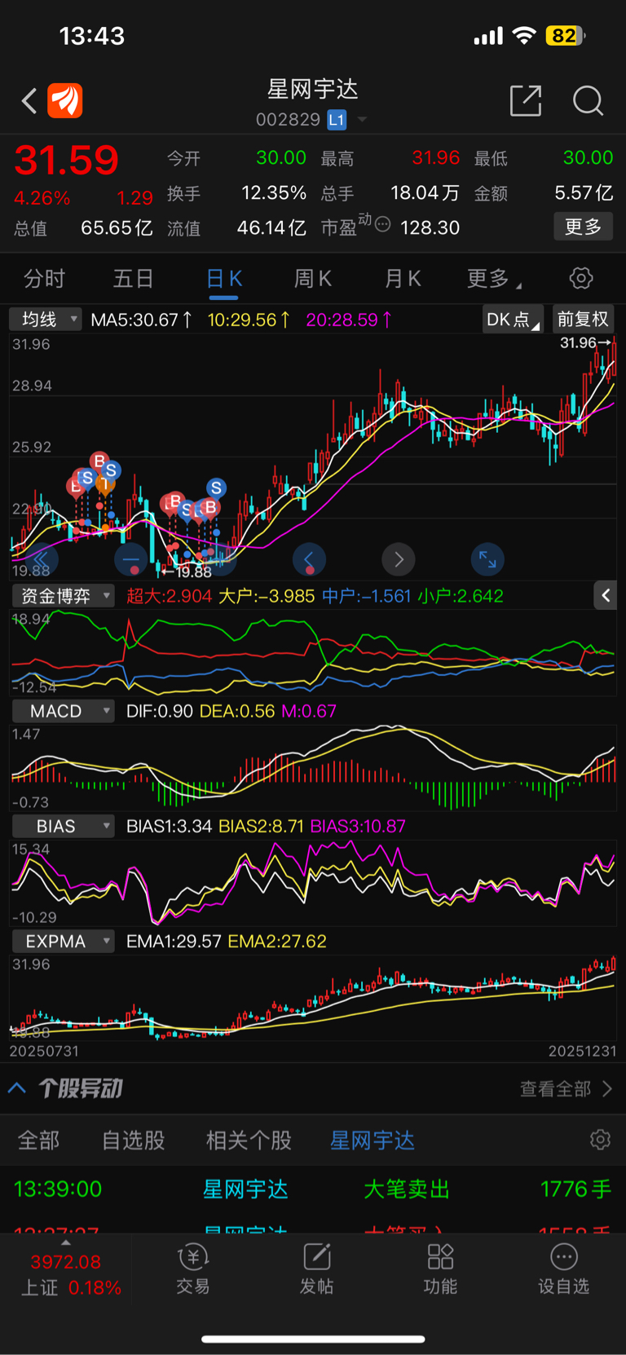Tap the L1 level badge
The height and width of the screenshot is (1355, 626).
(x=337, y=120)
